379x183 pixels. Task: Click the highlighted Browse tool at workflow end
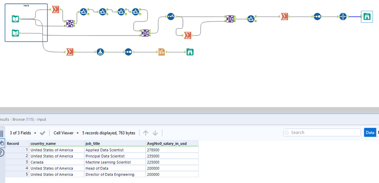(367, 16)
